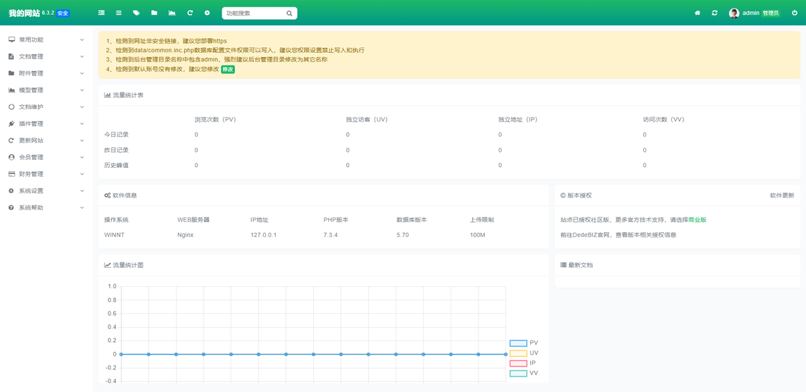Image resolution: width=806 pixels, height=392 pixels.
Task: Log out with the power icon
Action: [795, 13]
